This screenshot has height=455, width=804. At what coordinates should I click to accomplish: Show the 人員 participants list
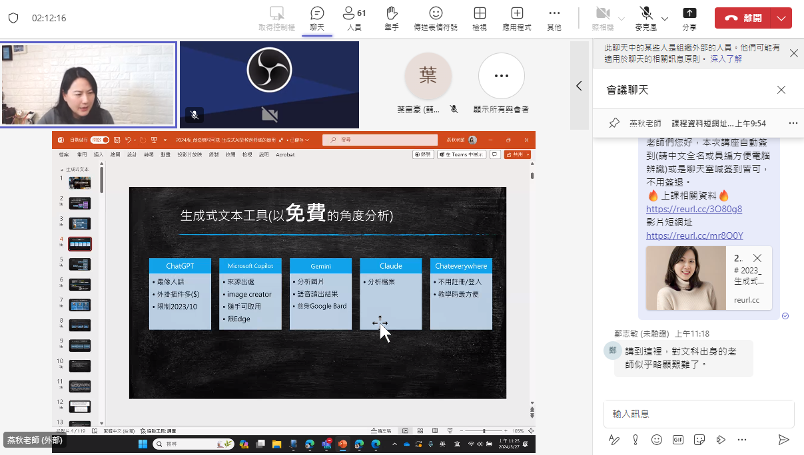(354, 19)
